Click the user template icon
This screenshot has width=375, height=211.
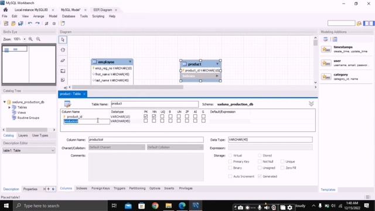[x=326, y=63]
